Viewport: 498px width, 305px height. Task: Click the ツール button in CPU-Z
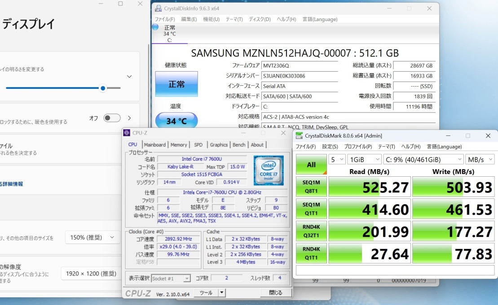click(x=206, y=292)
